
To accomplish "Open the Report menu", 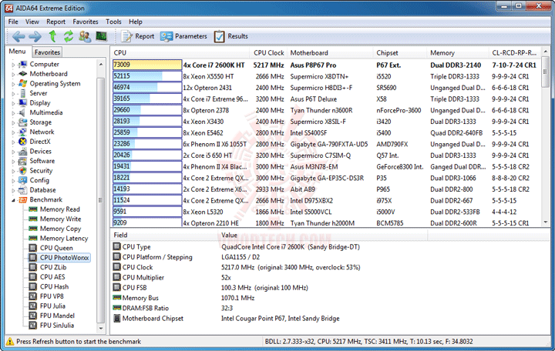I will 56,22.
